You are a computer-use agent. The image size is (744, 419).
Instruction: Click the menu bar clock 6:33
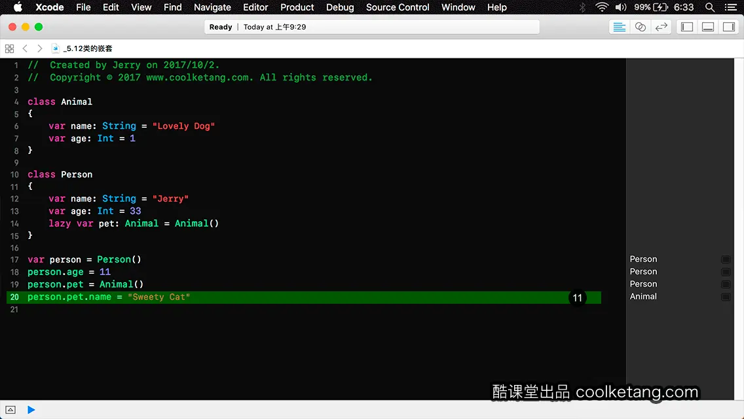(x=684, y=7)
